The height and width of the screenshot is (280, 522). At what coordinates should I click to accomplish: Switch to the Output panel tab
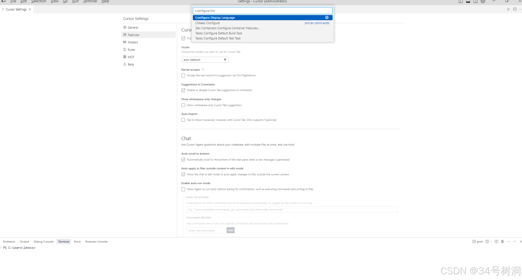click(24, 242)
